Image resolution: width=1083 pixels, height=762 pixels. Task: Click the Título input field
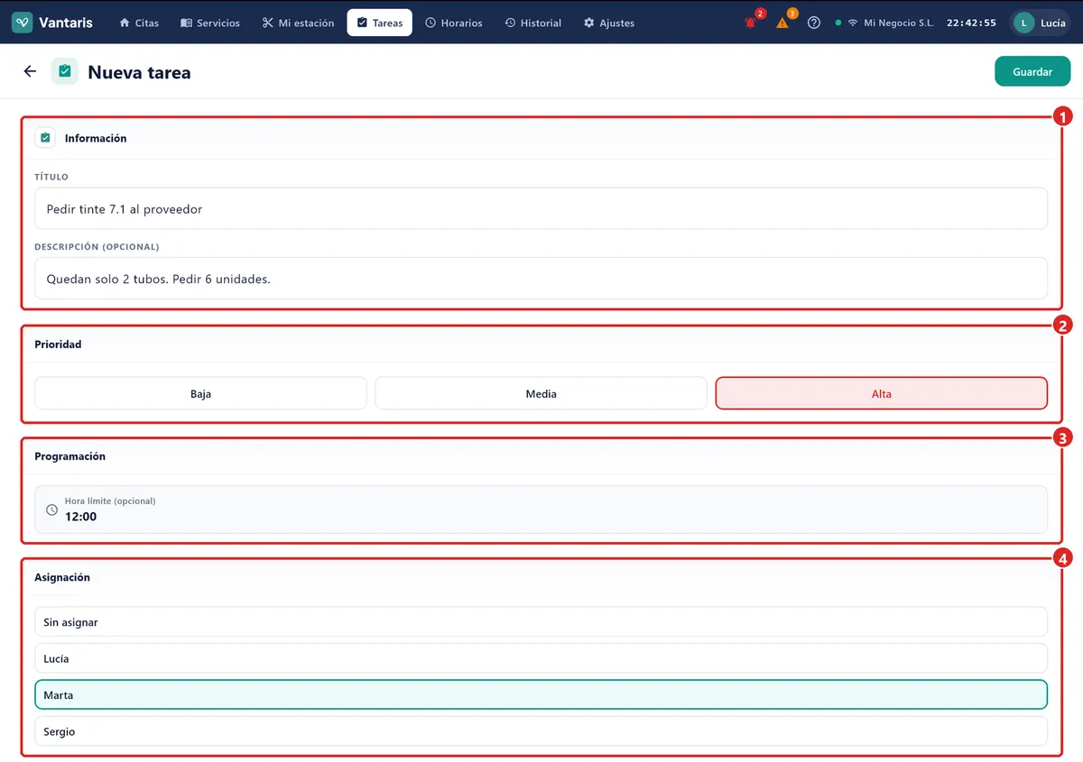541,208
